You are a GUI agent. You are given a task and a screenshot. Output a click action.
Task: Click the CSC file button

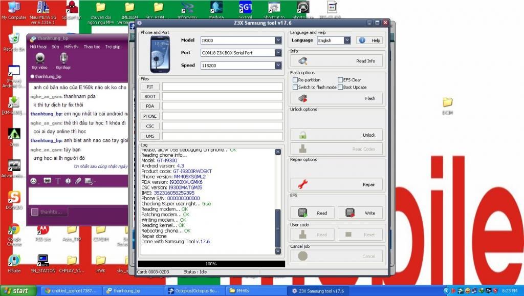[x=150, y=126]
